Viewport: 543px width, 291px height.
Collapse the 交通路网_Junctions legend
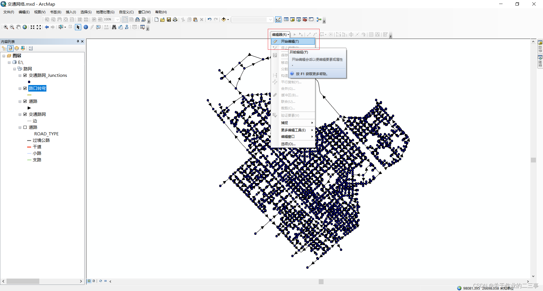click(20, 75)
